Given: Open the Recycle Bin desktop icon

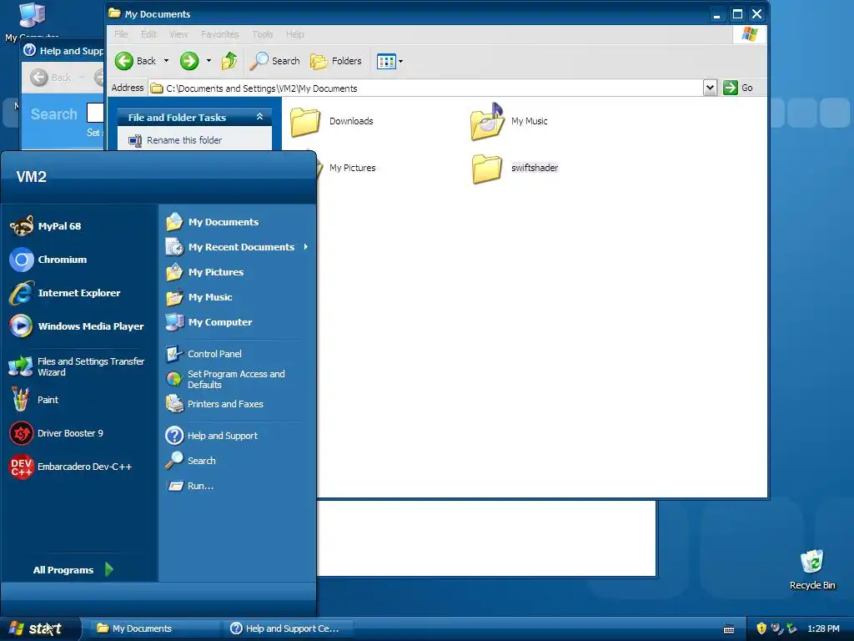Looking at the screenshot, I should pos(812,569).
